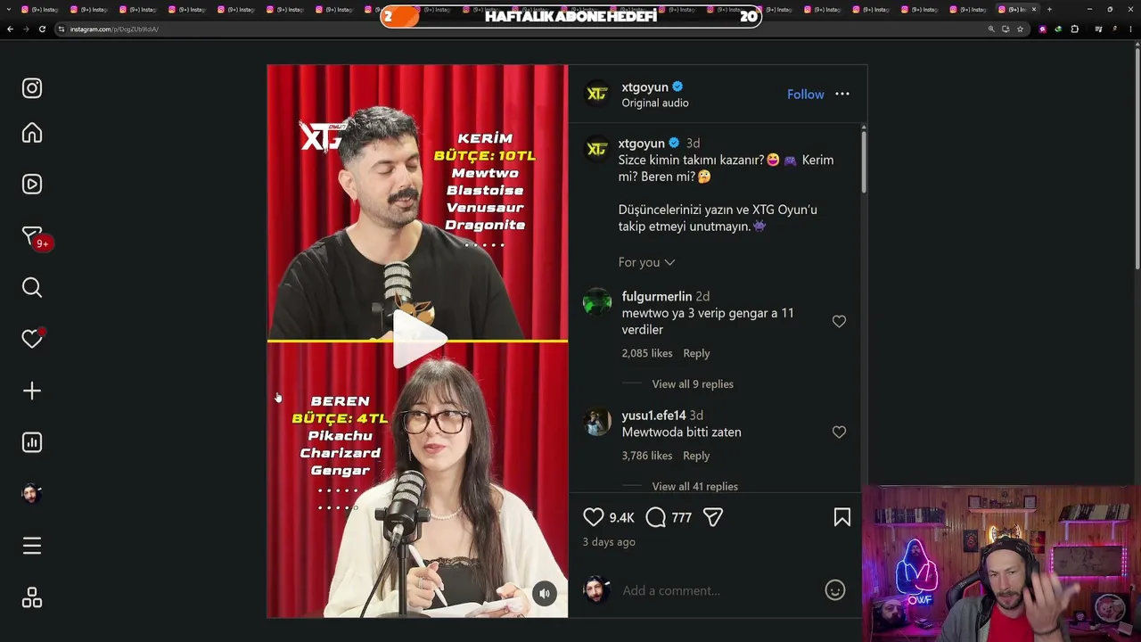Like fulgurmerlin's comment
The width and height of the screenshot is (1141, 642).
coord(839,321)
